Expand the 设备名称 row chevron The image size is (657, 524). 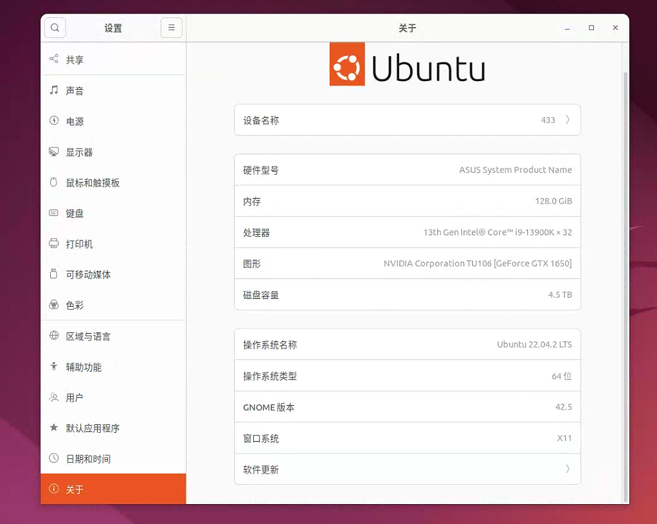[x=568, y=120]
